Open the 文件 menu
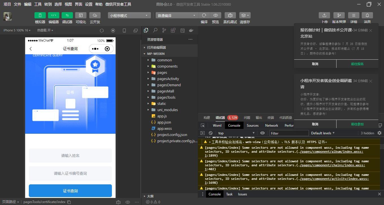Screen dimensions: 384x205 [x=18, y=4]
